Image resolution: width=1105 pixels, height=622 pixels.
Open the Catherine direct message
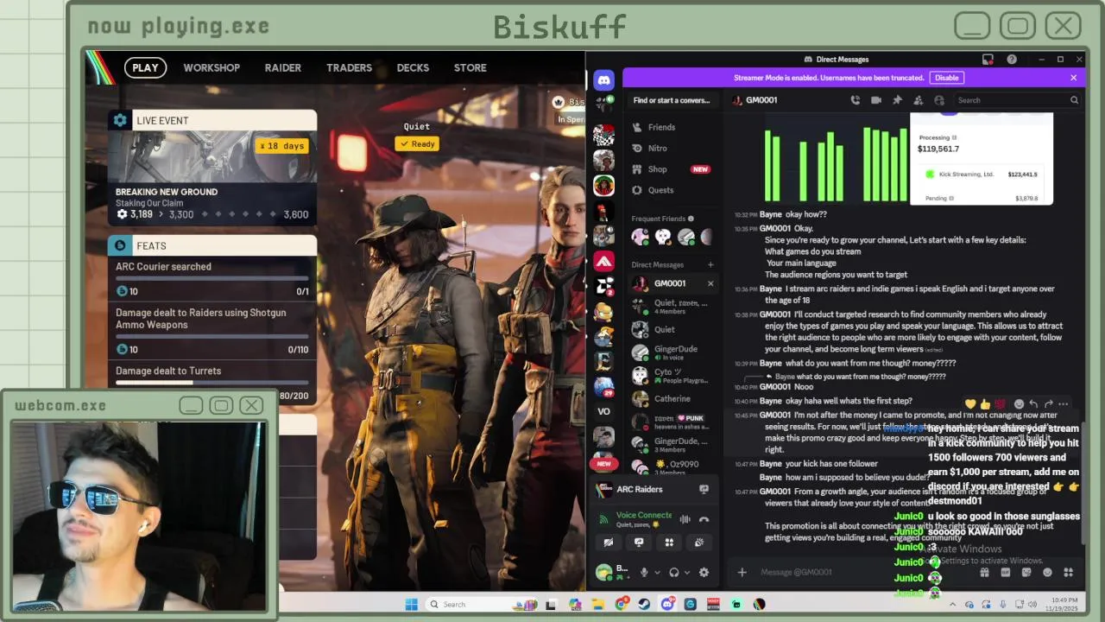tap(672, 399)
